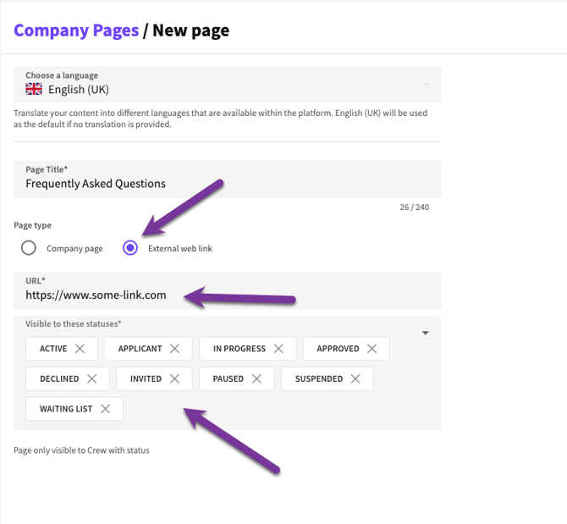567x524 pixels.
Task: Click the Page Title input field
Action: [x=227, y=183]
